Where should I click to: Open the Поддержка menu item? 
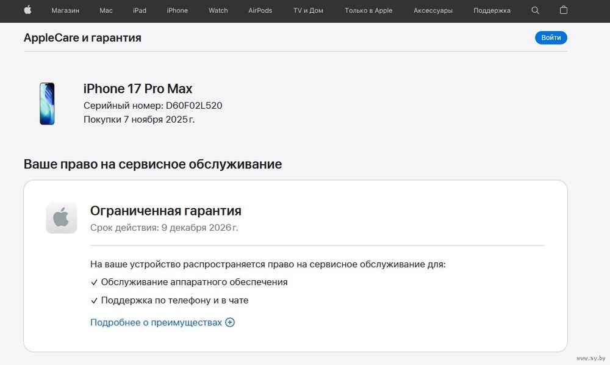point(492,10)
